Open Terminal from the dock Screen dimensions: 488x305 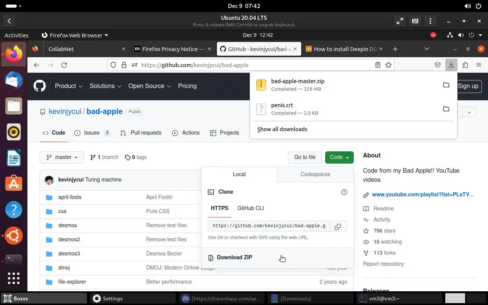pyautogui.click(x=14, y=259)
